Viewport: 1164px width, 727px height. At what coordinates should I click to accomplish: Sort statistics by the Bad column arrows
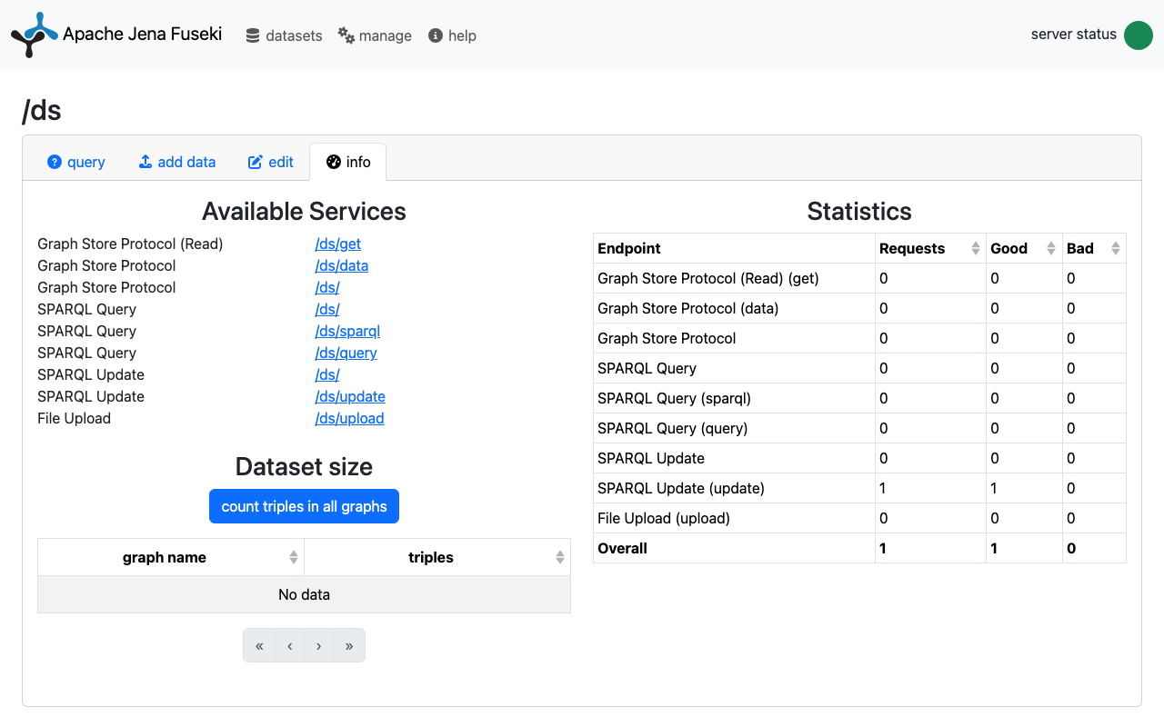tap(1116, 248)
